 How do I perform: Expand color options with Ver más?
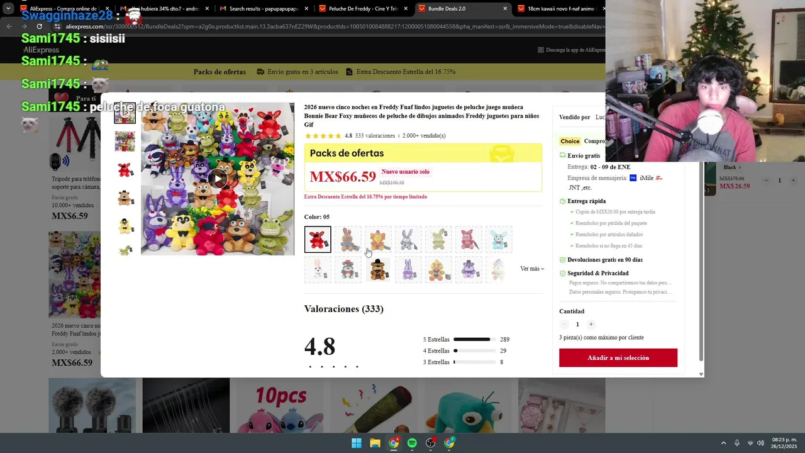[x=532, y=269]
